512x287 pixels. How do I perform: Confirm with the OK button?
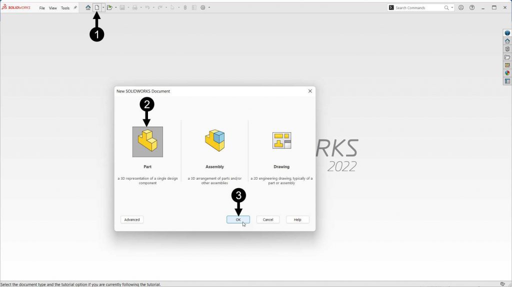click(238, 220)
